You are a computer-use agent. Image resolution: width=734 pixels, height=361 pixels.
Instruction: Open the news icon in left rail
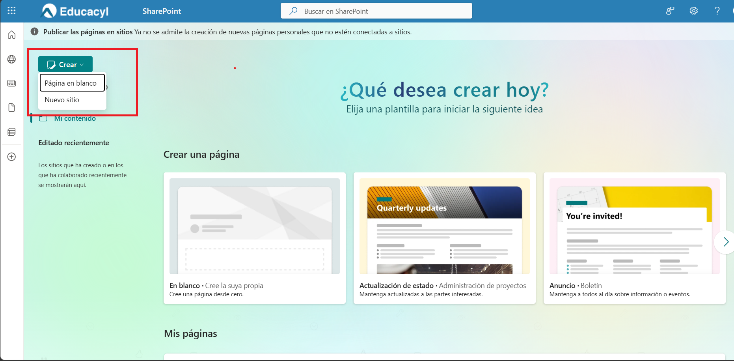12,83
